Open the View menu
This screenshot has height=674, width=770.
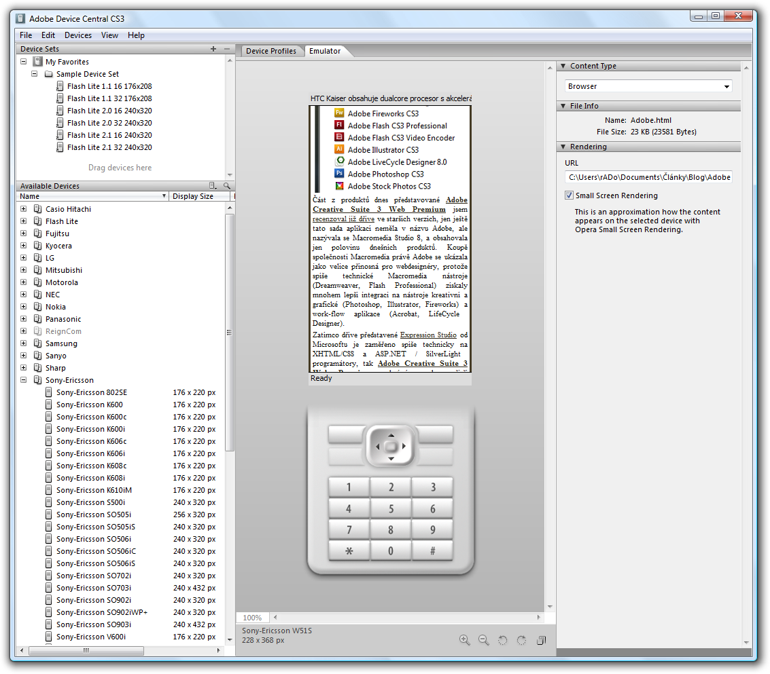(109, 35)
